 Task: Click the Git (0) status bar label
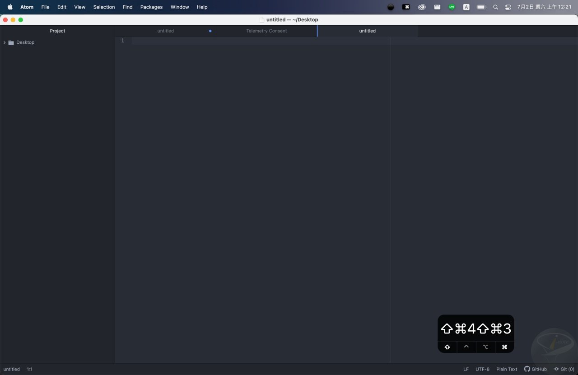pos(566,369)
